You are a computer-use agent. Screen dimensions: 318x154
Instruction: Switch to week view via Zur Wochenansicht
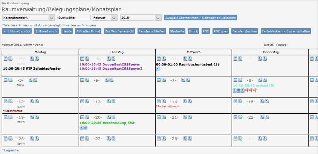click(x=119, y=31)
